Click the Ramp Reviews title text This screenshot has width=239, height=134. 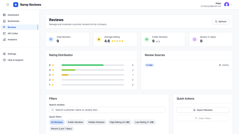point(31,5)
